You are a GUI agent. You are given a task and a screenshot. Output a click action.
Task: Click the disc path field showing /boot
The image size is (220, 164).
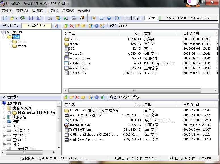tap(168, 26)
